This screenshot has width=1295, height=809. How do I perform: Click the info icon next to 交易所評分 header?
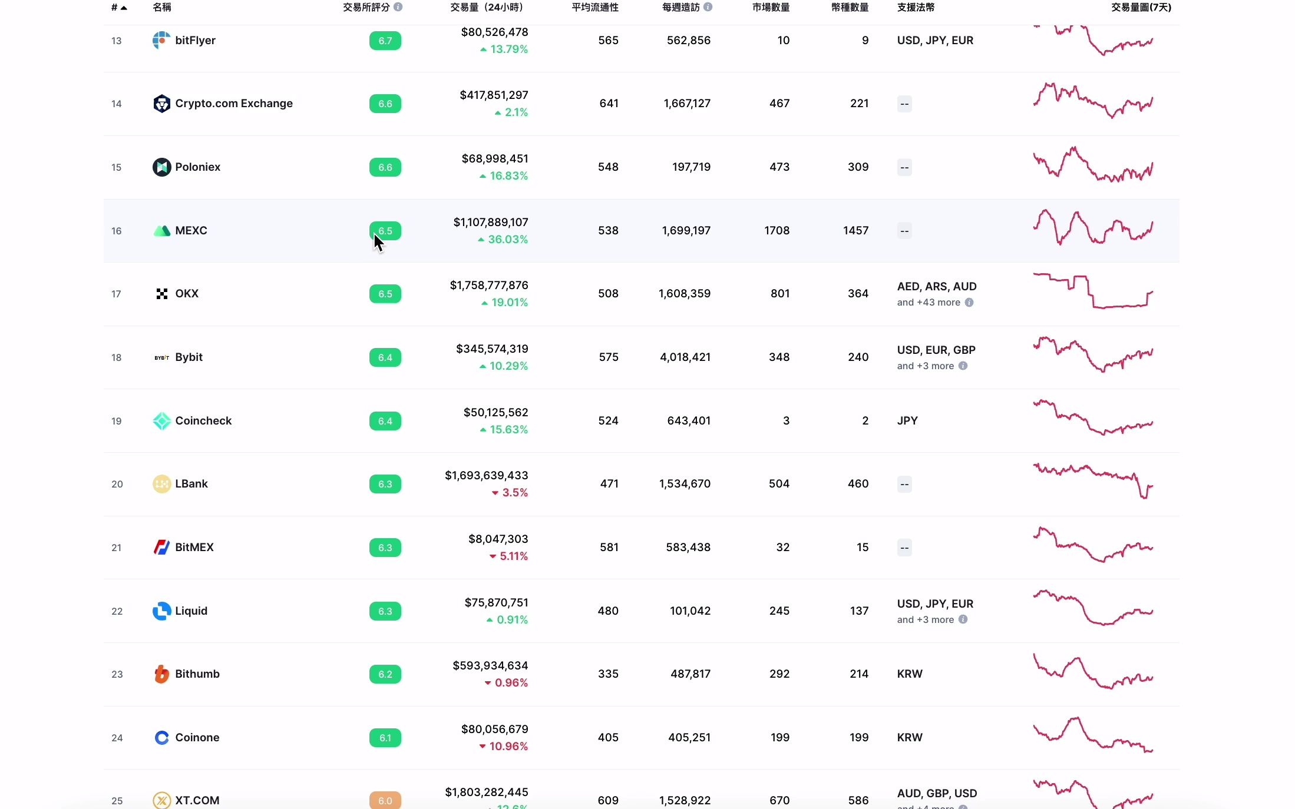[x=399, y=7]
